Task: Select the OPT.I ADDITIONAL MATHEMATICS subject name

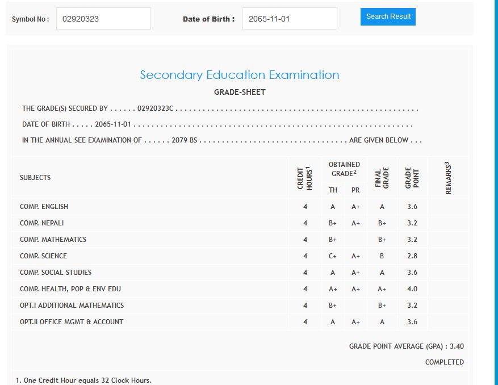Action: (x=72, y=306)
